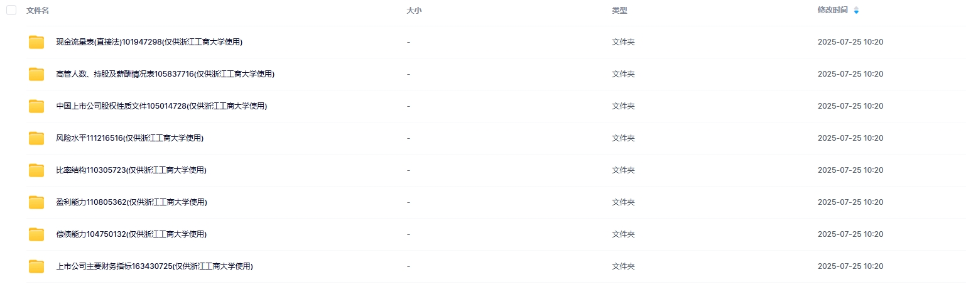Click the 盈利能力 folder icon
966x294 pixels.
click(36, 202)
